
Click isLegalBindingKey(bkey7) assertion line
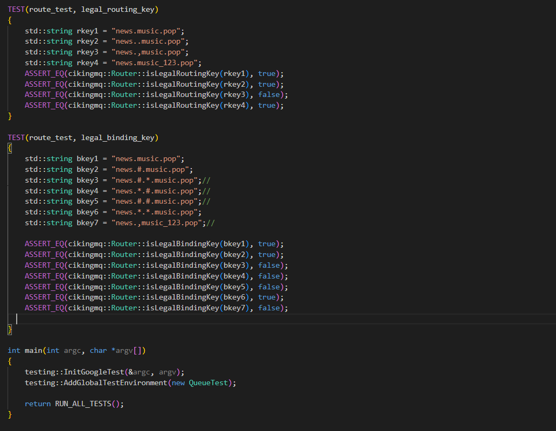click(156, 308)
